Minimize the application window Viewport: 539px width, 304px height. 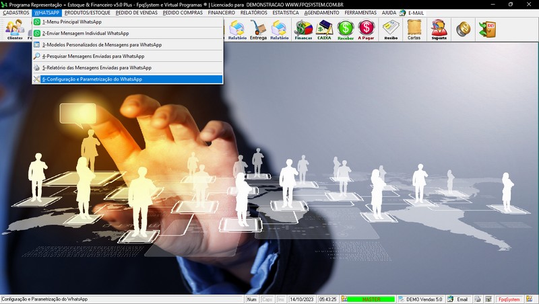493,5
